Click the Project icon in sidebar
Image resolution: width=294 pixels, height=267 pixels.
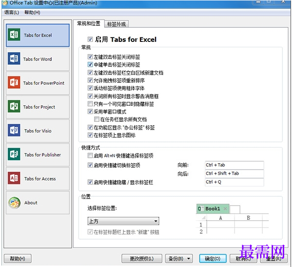pos(14,106)
